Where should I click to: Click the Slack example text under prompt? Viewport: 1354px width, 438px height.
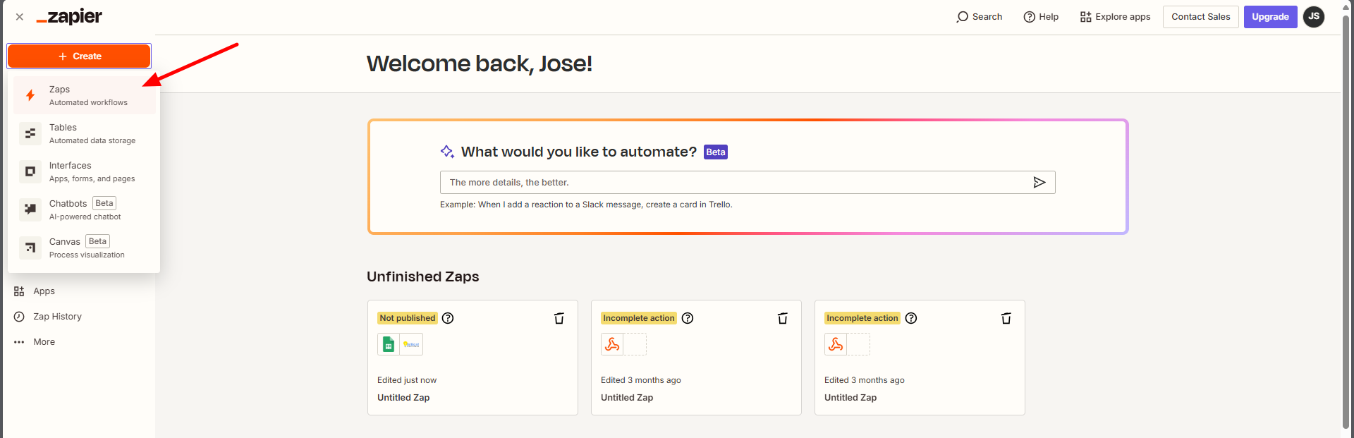[x=586, y=205]
